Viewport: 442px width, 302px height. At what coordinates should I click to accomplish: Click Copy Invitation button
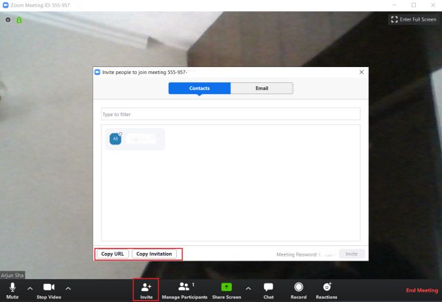154,254
